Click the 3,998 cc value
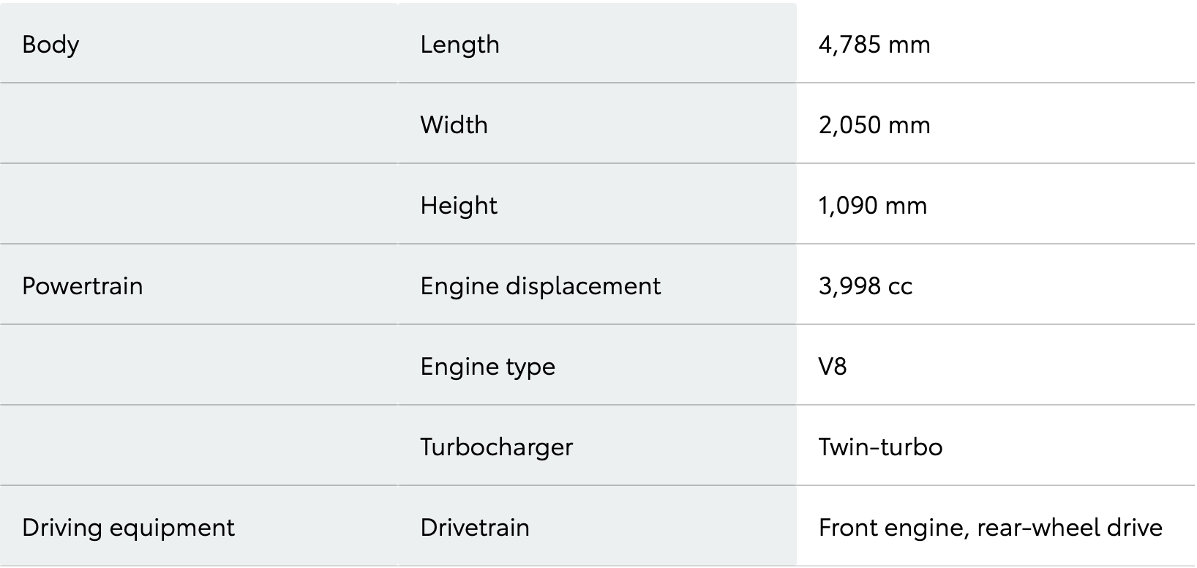Screen dimensions: 1197x568 pyautogui.click(x=866, y=285)
